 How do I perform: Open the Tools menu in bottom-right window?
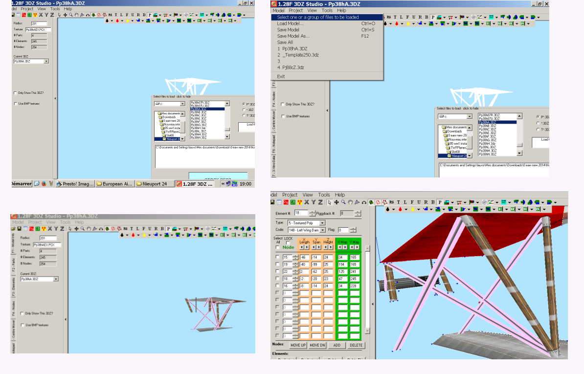click(324, 195)
